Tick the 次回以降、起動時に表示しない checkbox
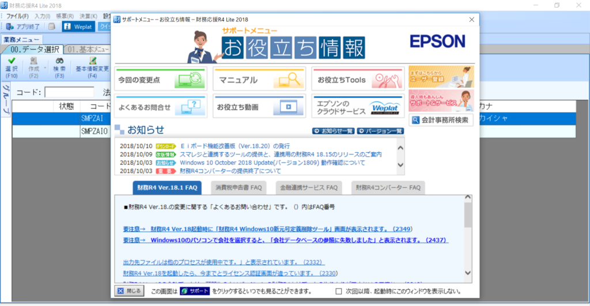The width and height of the screenshot is (590, 306). [339, 292]
